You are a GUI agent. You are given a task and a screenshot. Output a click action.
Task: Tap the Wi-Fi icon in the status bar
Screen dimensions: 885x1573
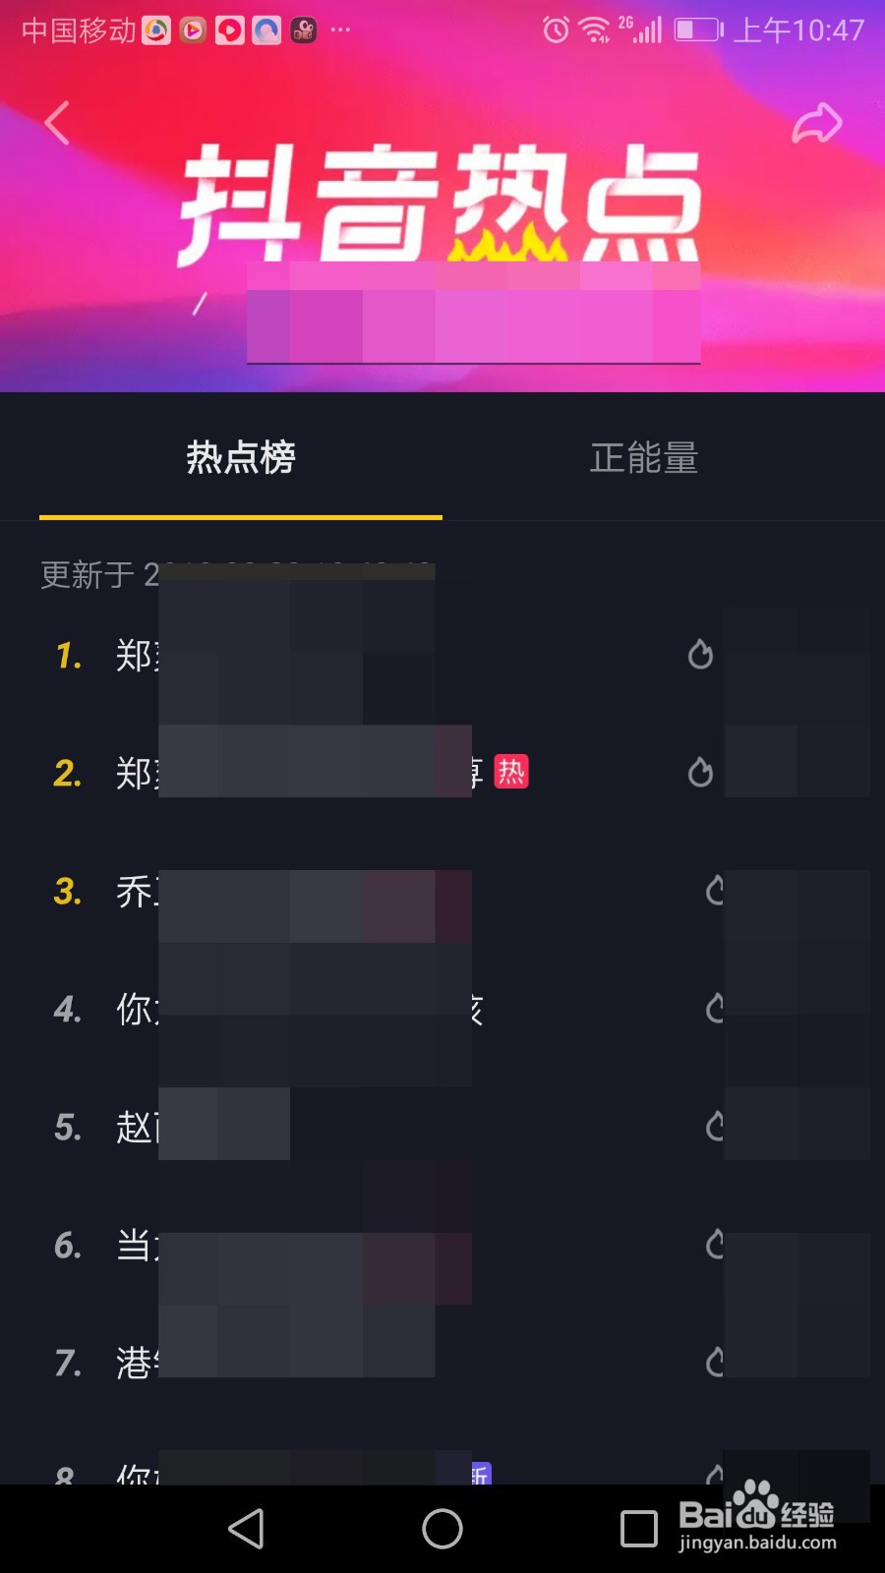(x=594, y=29)
